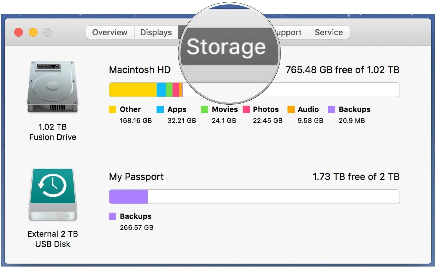Select the Storage tab
Screen dimensions: 436x268
point(226,47)
